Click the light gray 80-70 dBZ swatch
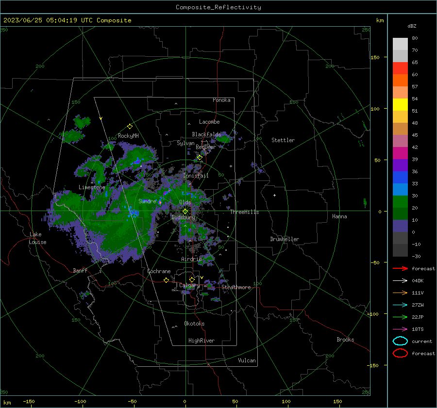 [400, 44]
